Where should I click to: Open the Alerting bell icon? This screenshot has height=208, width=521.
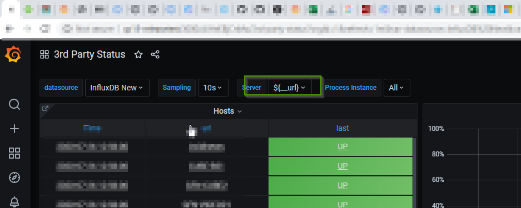[x=14, y=201]
